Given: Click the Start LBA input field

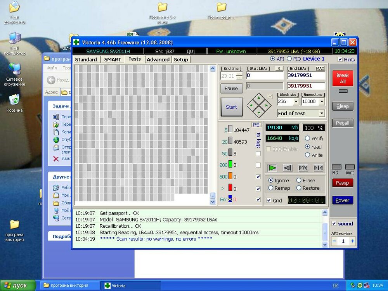Looking at the screenshot, I should coord(265,75).
